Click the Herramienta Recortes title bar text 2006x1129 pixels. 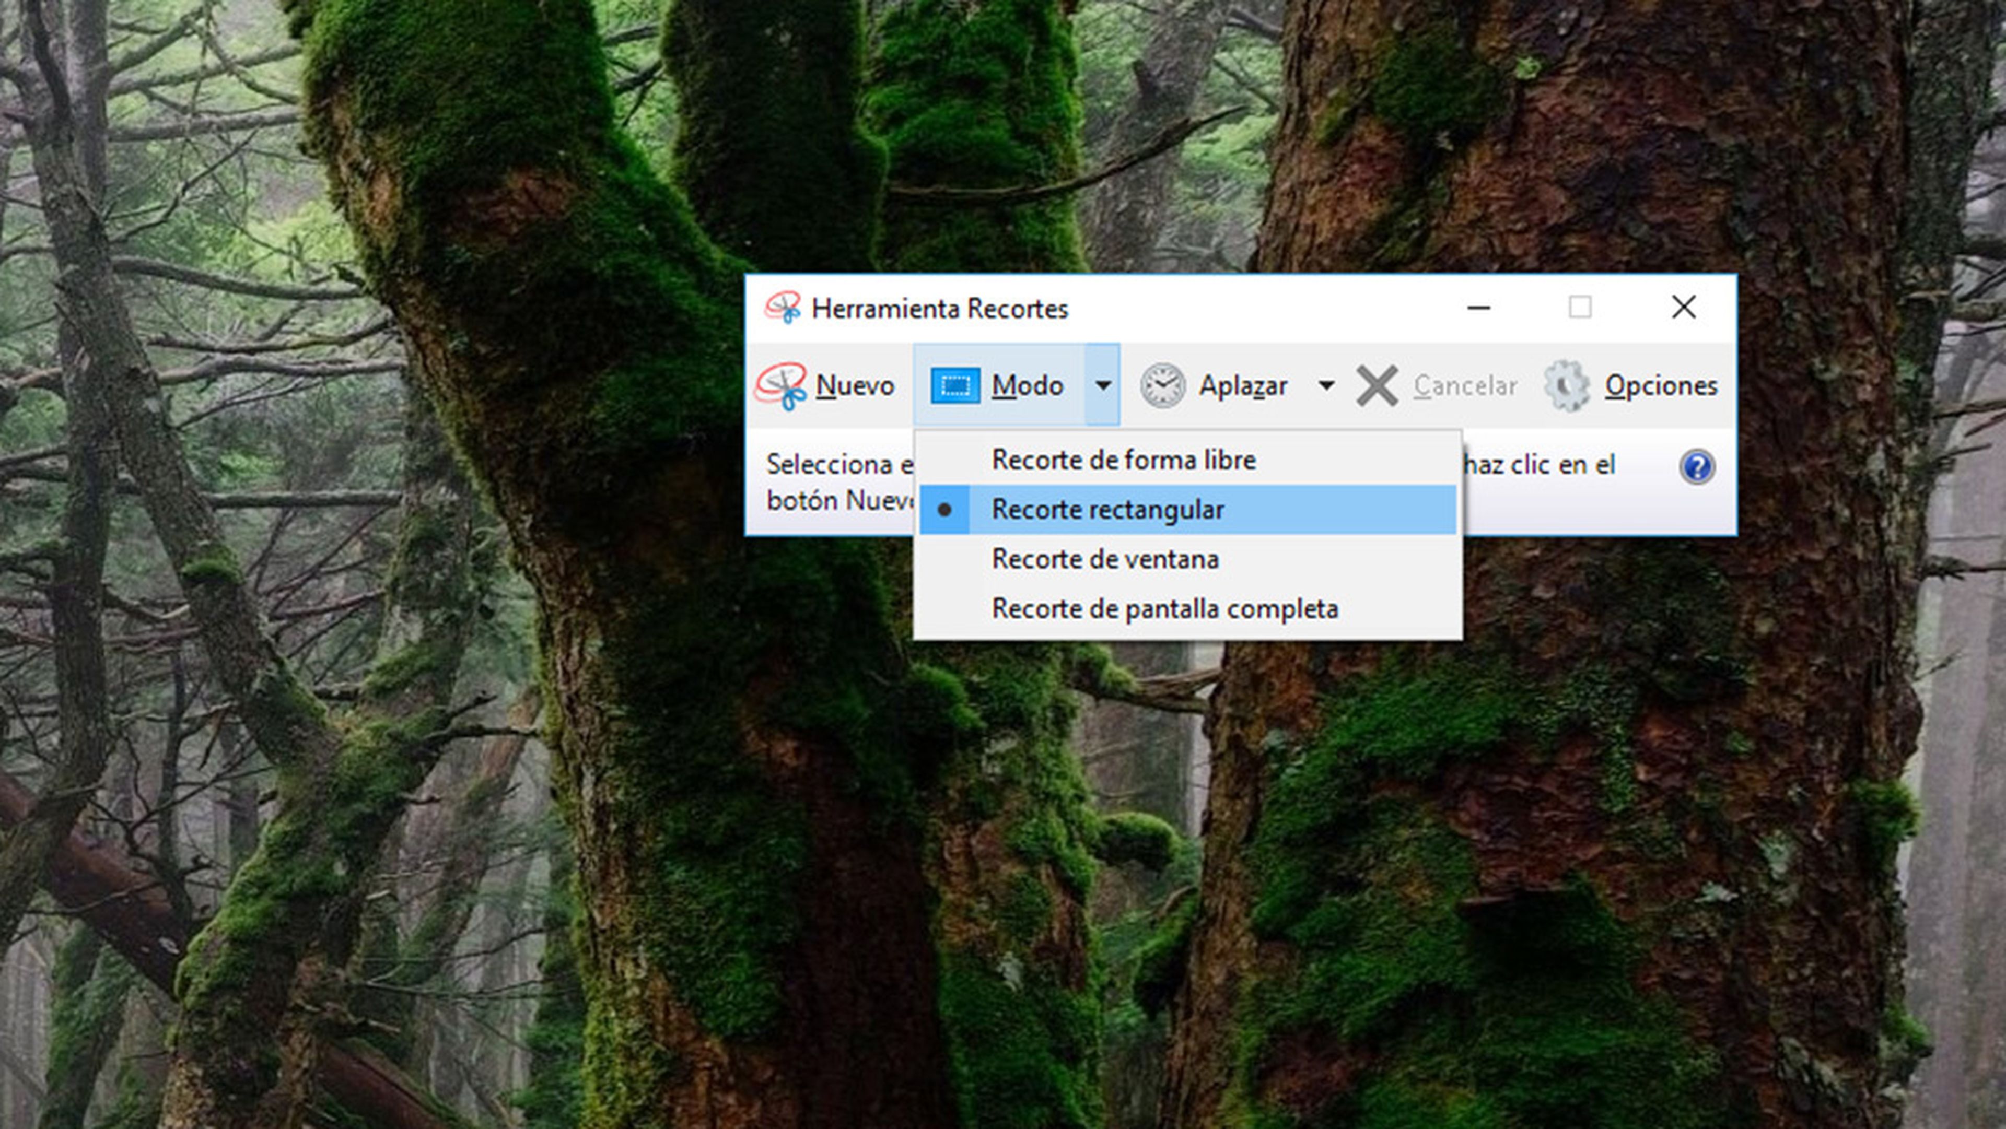point(939,309)
